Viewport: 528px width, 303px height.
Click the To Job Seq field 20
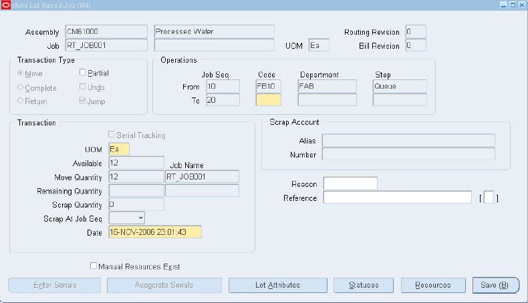coord(223,100)
